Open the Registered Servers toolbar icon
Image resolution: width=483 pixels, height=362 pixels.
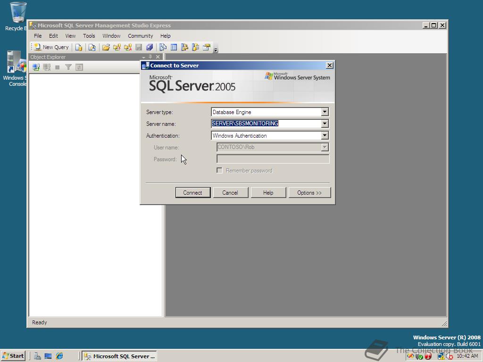click(163, 47)
